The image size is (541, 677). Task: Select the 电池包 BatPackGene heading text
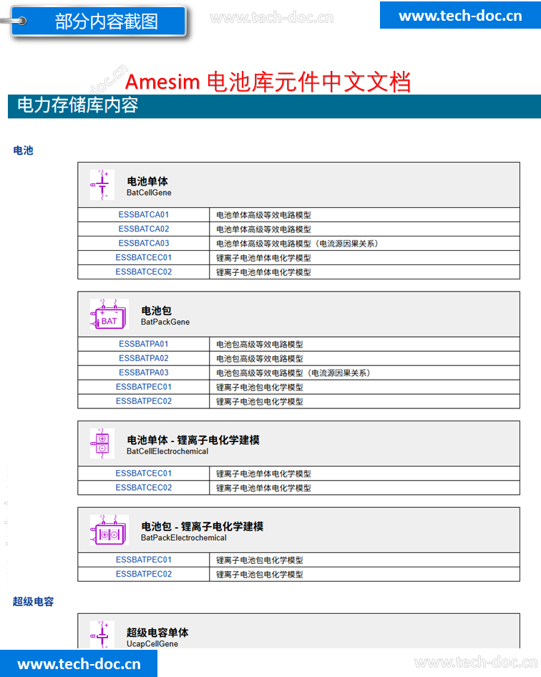pos(165,316)
